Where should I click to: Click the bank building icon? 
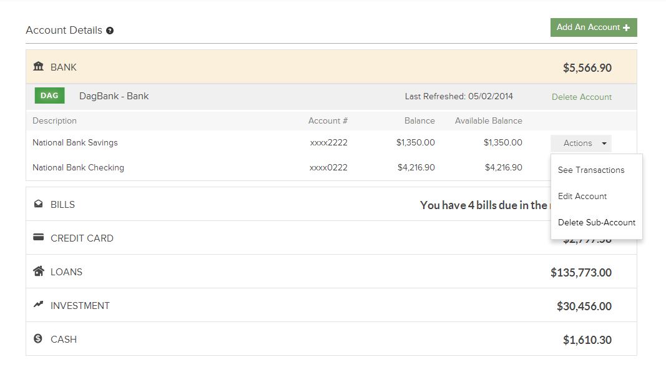point(38,67)
